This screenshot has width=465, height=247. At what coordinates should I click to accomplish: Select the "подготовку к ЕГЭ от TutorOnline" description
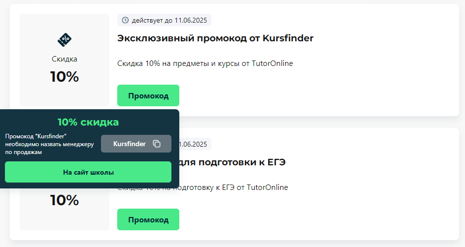coord(231,187)
